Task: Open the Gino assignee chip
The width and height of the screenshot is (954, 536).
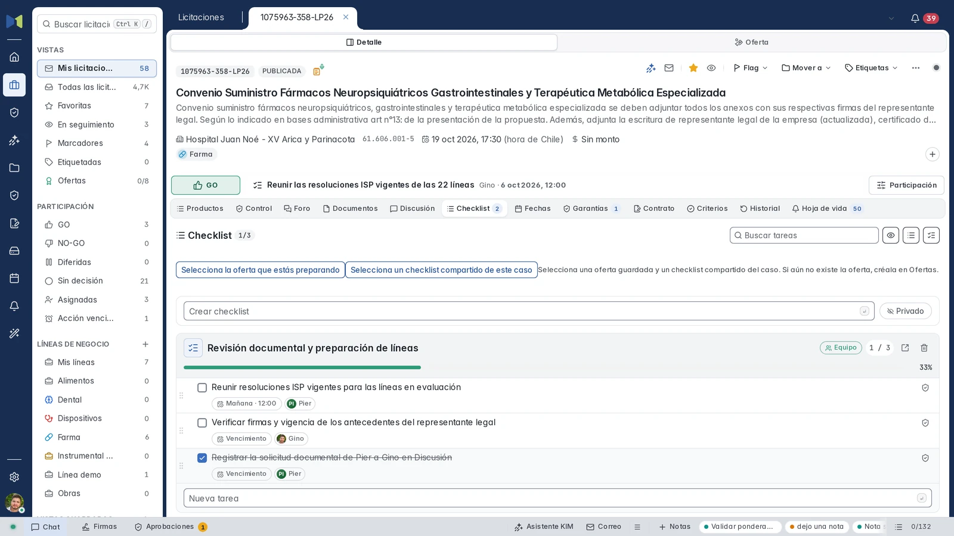Action: point(291,439)
